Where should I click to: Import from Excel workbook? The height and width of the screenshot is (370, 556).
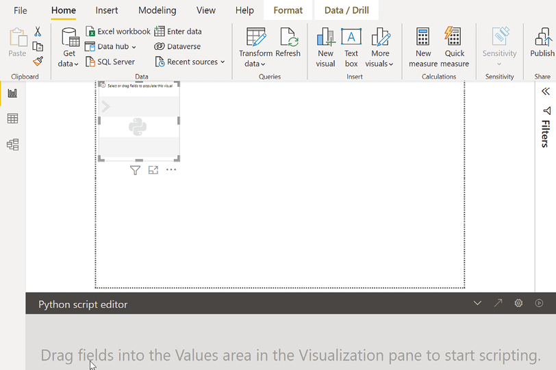pos(118,31)
